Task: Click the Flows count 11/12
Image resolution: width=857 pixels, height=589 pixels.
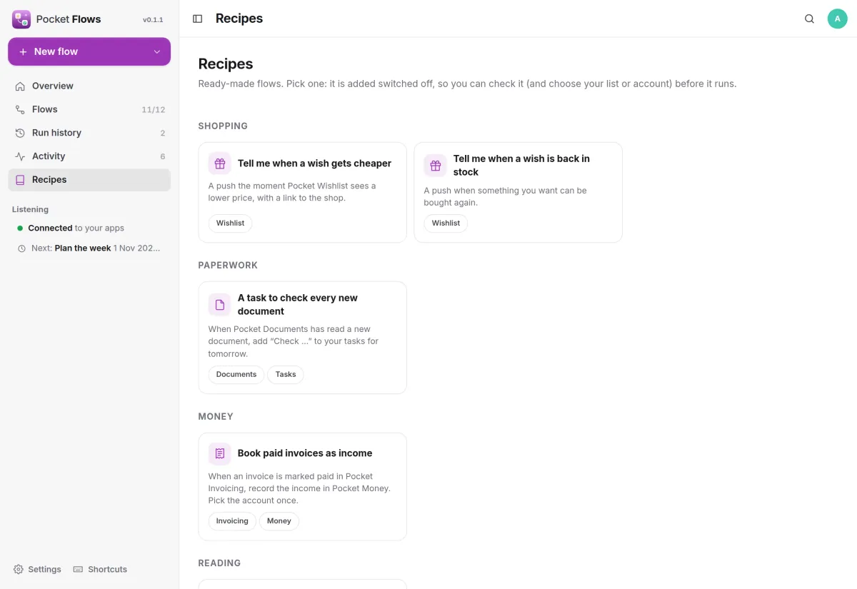Action: pos(154,110)
